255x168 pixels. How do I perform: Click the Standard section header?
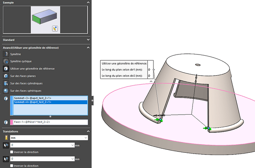(46, 40)
